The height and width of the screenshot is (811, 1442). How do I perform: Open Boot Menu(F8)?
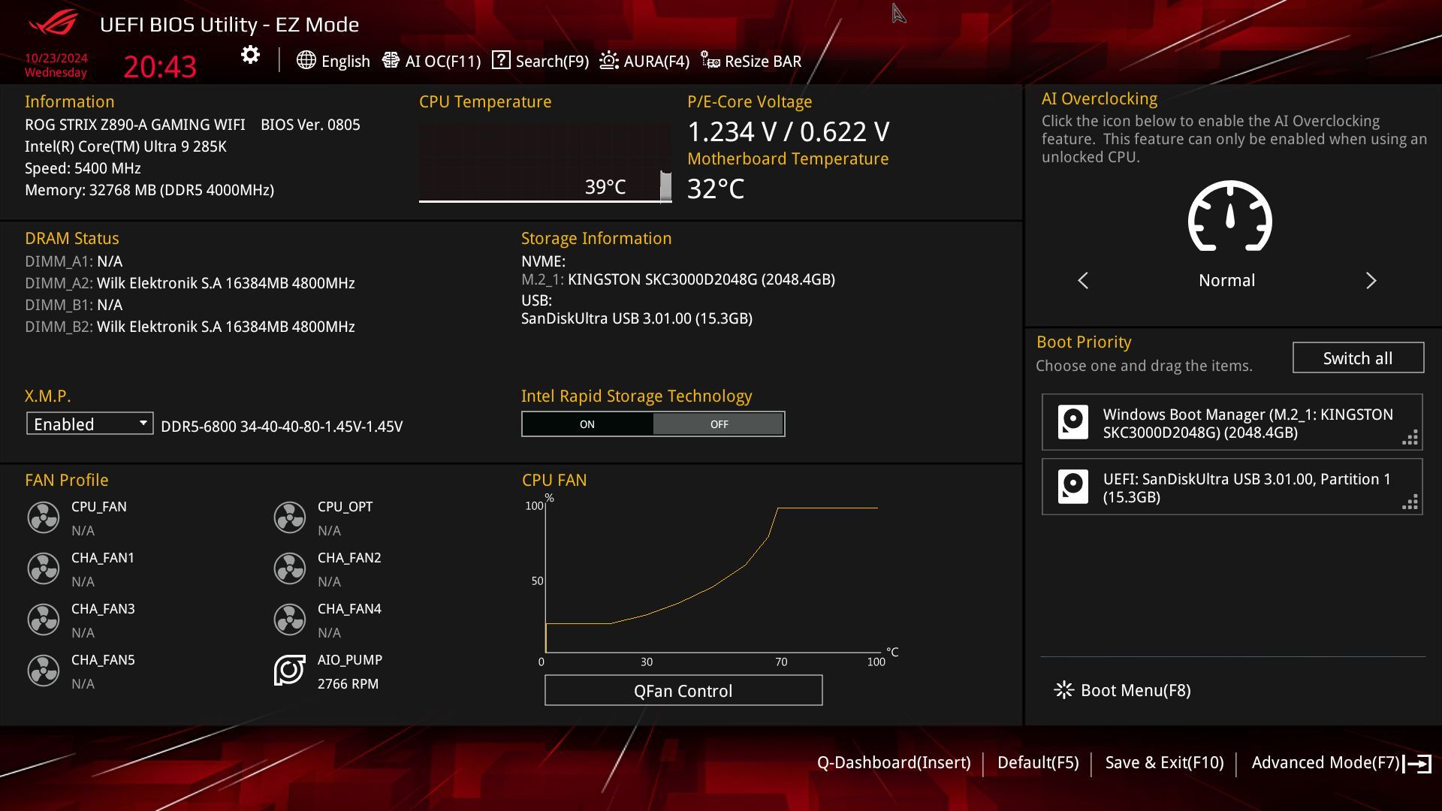pyautogui.click(x=1123, y=690)
